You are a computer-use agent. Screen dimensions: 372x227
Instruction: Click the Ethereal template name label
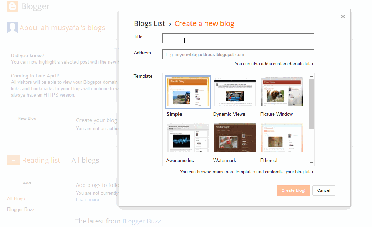[x=268, y=160]
